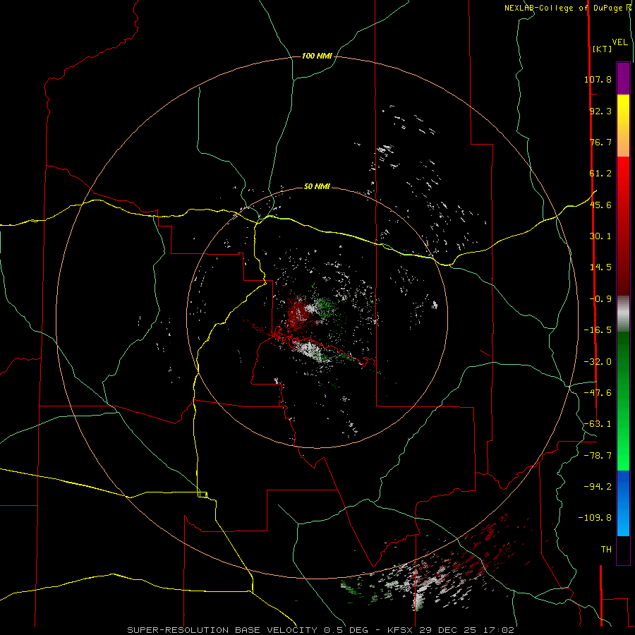Screen dimensions: 635x635
Task: Click the -47.6 value on the velocity scale
Action: tap(598, 393)
